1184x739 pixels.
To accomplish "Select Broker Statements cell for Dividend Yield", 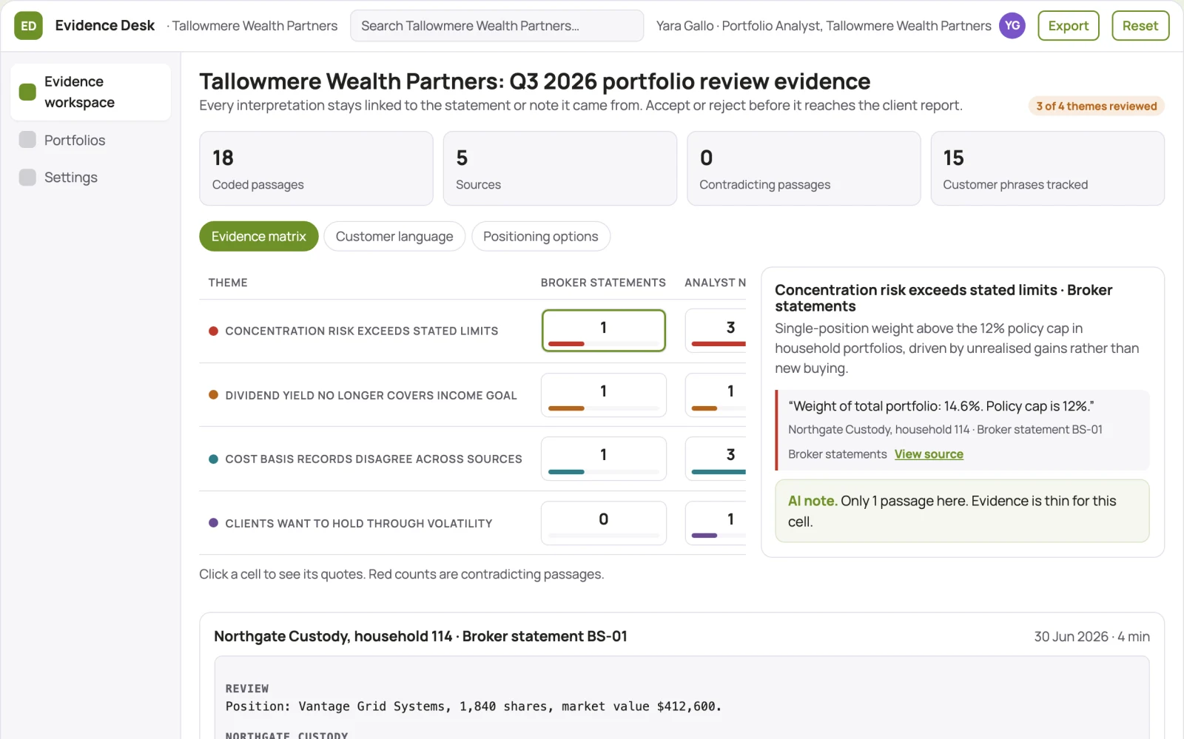I will pyautogui.click(x=604, y=395).
